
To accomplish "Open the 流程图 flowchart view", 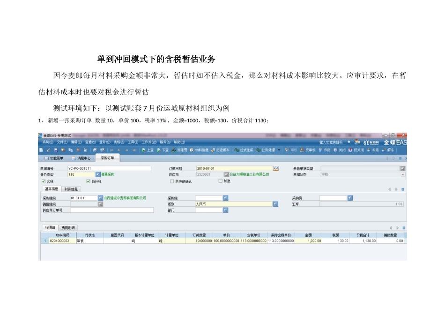I will point(179,150).
